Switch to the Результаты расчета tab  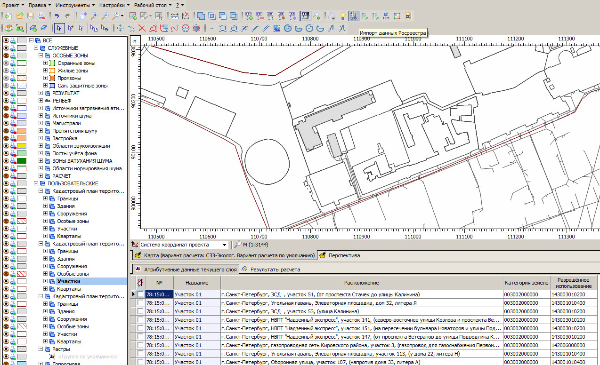coord(275,270)
